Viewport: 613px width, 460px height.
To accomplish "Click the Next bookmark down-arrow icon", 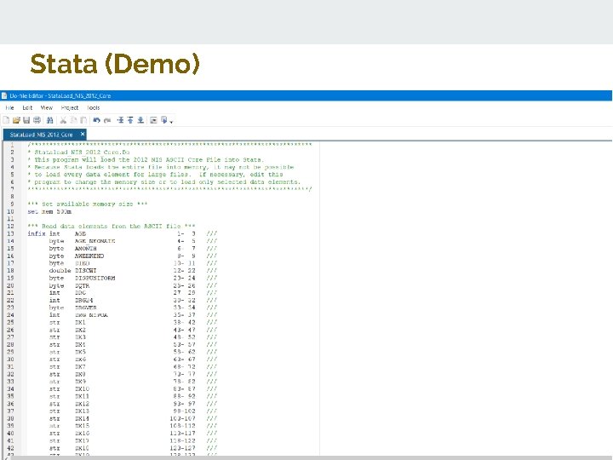I will click(x=140, y=120).
